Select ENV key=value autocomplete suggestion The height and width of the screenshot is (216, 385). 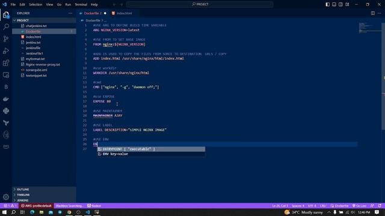point(151,154)
